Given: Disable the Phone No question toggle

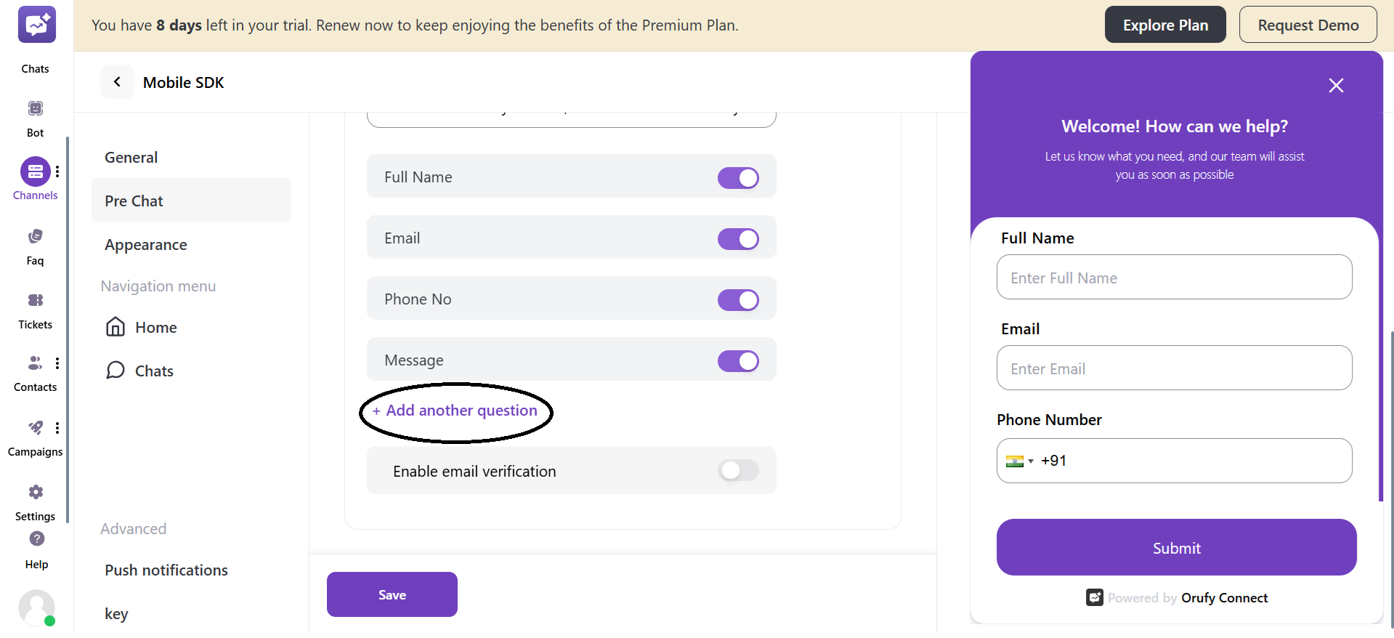Looking at the screenshot, I should click(738, 299).
